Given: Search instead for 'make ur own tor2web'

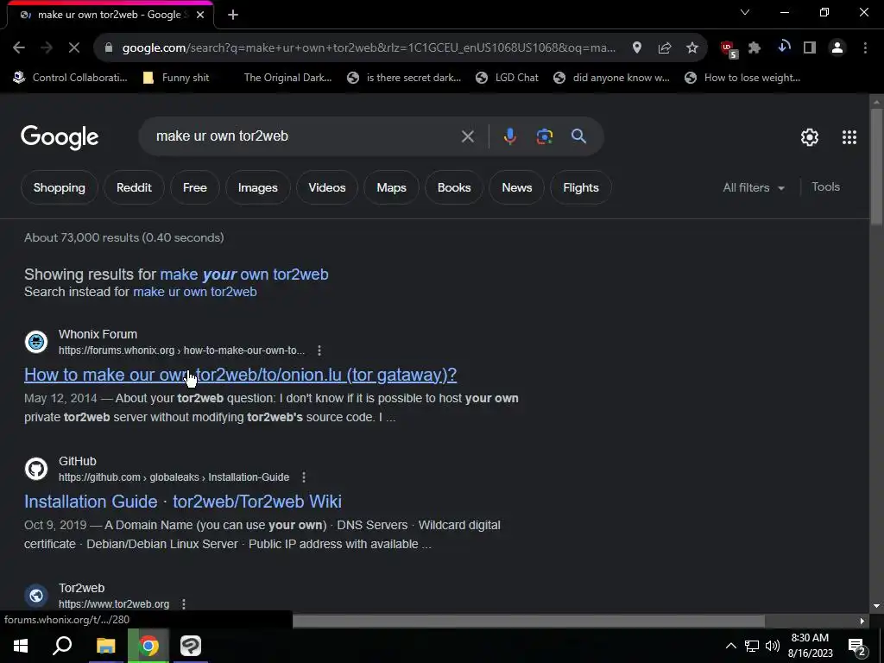Looking at the screenshot, I should click(x=195, y=292).
